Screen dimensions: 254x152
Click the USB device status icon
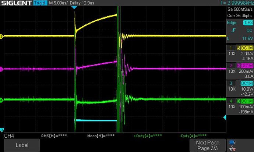pyautogui.click(x=232, y=142)
